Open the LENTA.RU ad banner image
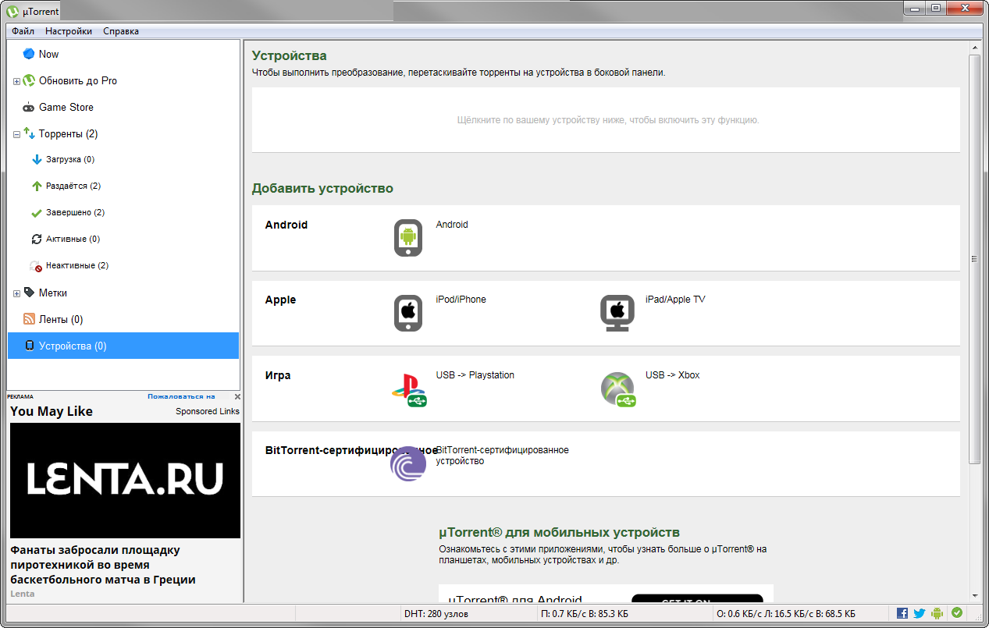989x628 pixels. pyautogui.click(x=125, y=481)
